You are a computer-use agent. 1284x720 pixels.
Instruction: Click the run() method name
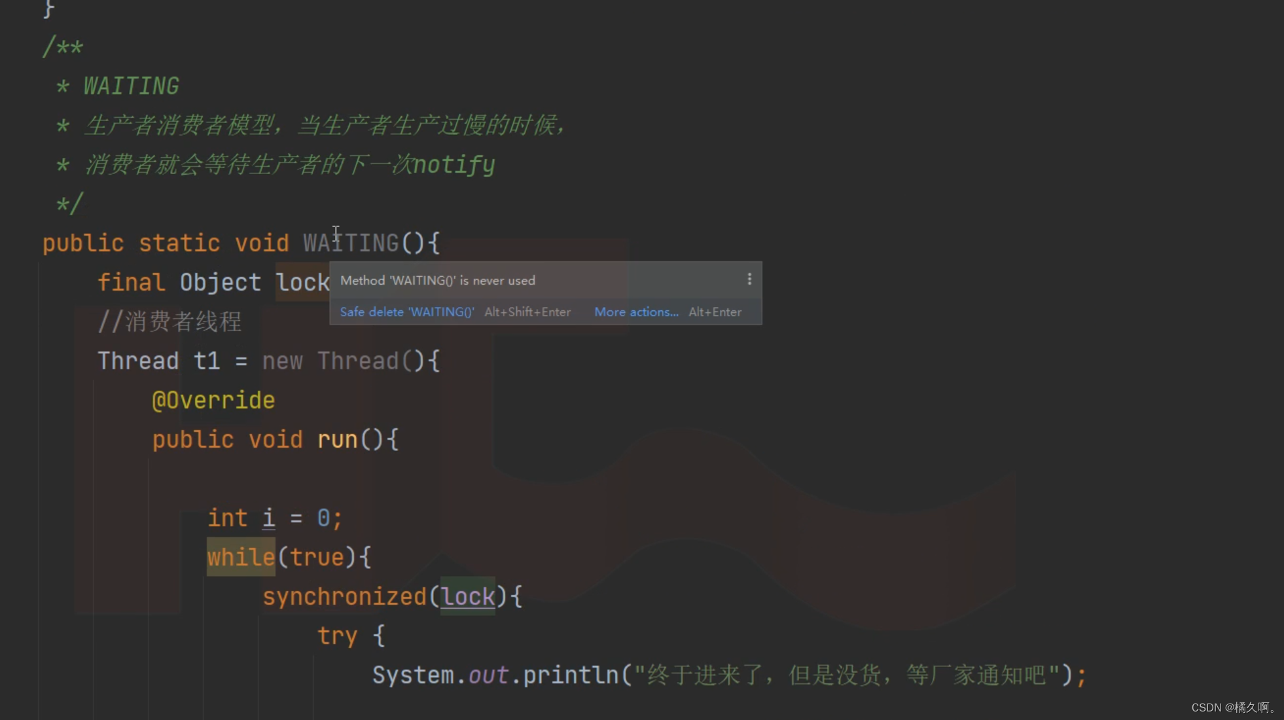click(x=336, y=440)
